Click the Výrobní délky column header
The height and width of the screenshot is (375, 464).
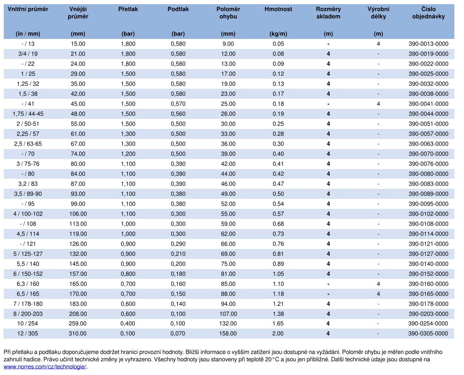pos(378,13)
